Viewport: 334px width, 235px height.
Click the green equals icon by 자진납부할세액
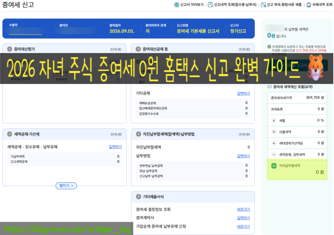tap(274, 166)
